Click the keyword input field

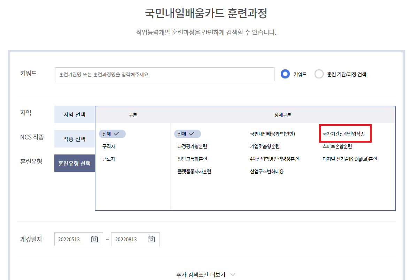pos(164,74)
